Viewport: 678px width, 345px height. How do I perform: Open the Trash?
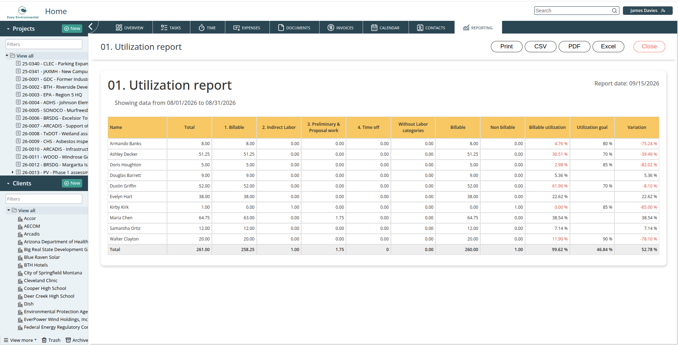(x=51, y=340)
